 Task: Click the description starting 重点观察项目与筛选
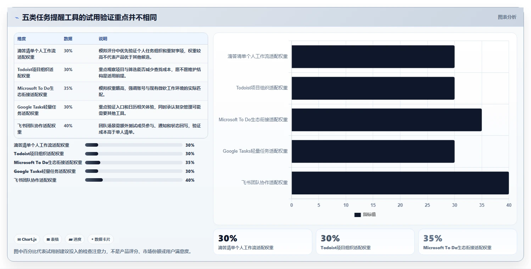[150, 72]
